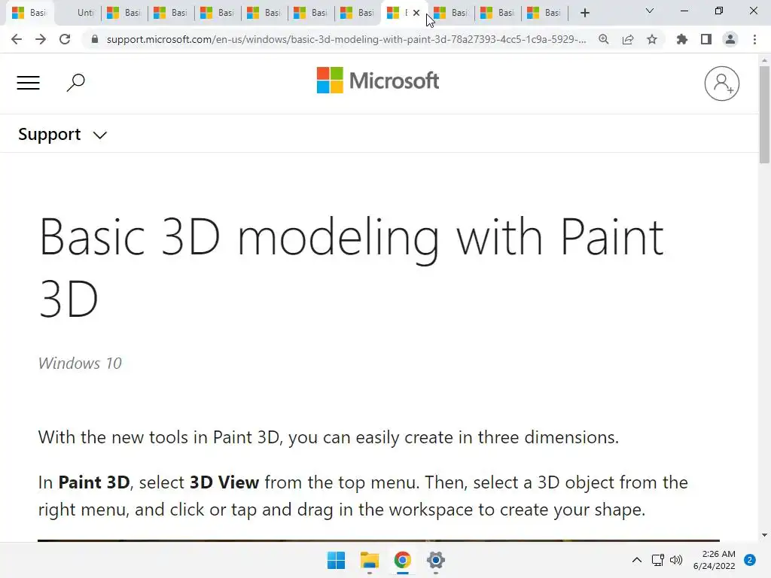The image size is (771, 578).
Task: Open a new browser tab
Action: (x=584, y=13)
